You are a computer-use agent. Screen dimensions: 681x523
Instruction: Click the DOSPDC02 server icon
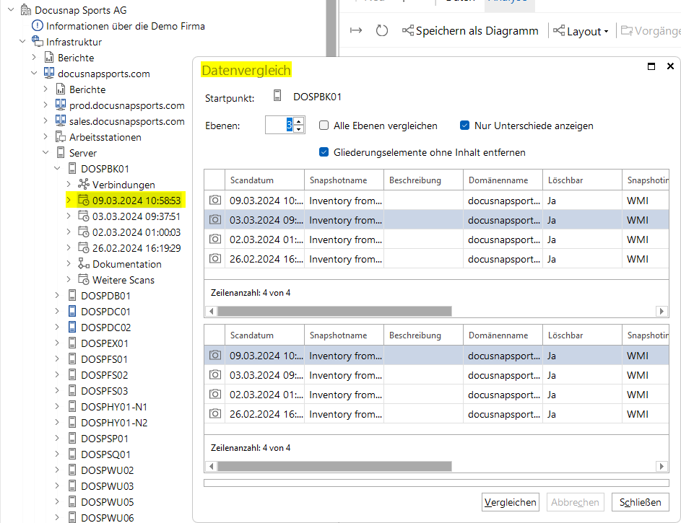pos(72,328)
